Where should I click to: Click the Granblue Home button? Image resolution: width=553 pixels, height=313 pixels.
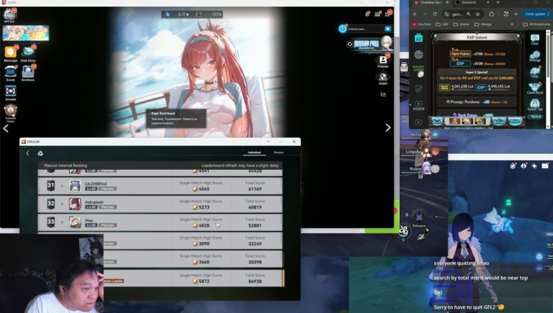coord(514,121)
